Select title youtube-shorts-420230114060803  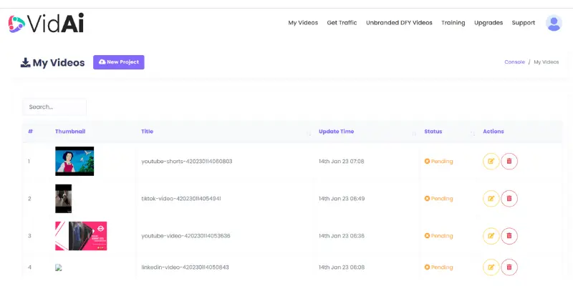click(187, 162)
